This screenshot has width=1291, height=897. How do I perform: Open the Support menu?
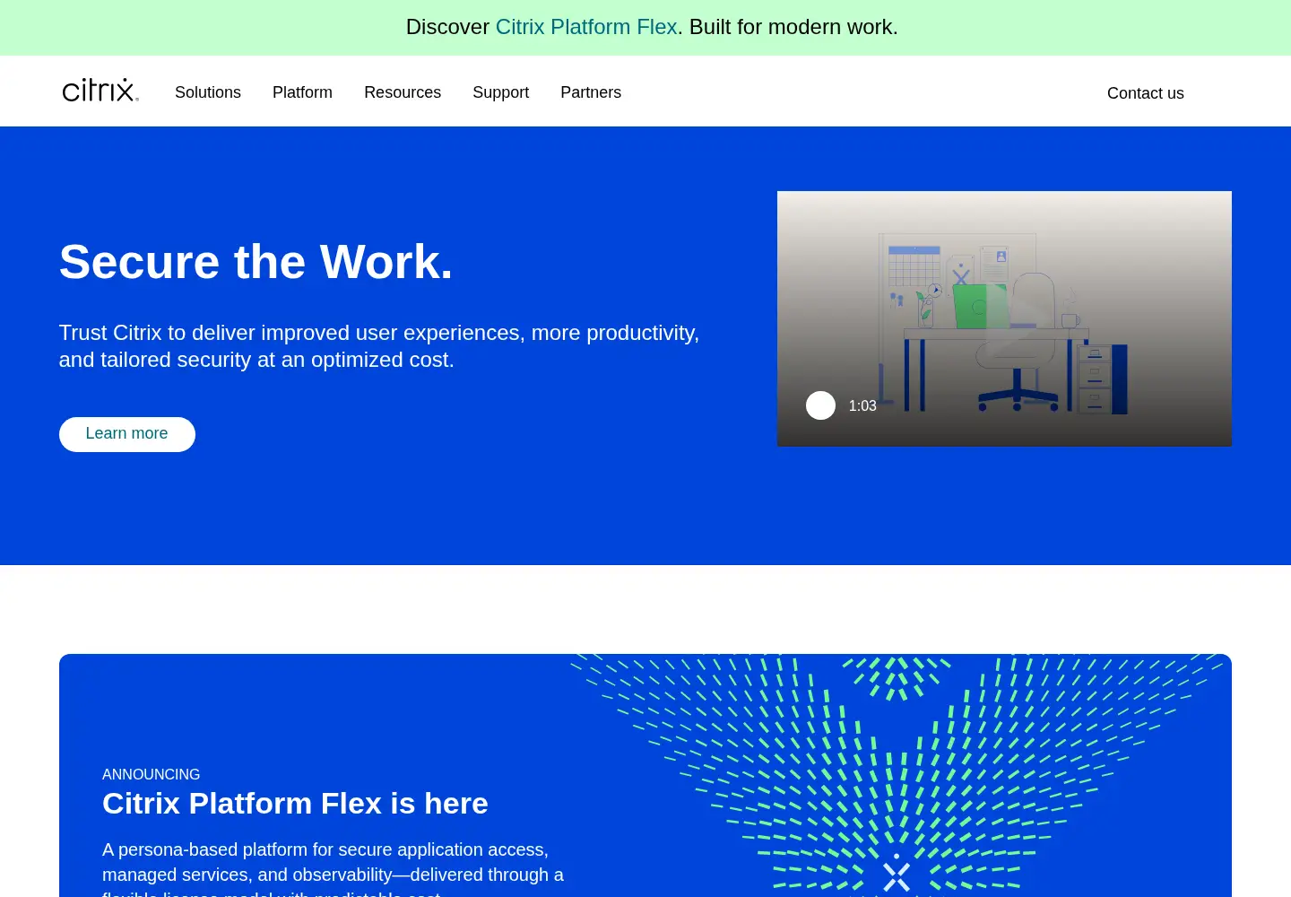[x=500, y=92]
